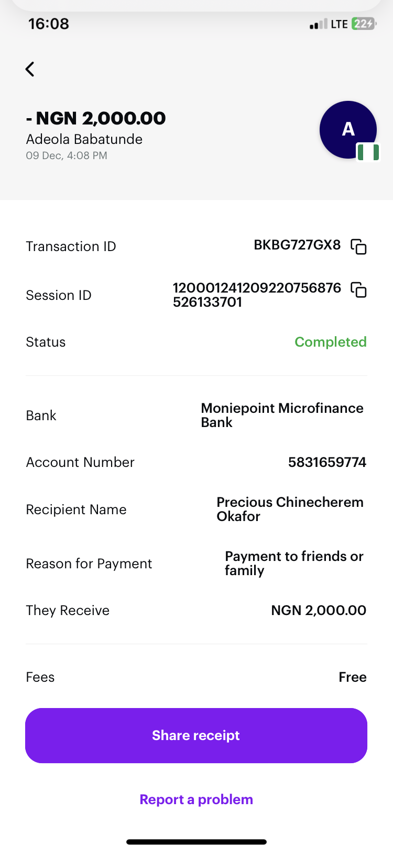Tap the They Receive NGN 2,000.00 value
Viewport: 393px width, 853px height.
[x=319, y=610]
